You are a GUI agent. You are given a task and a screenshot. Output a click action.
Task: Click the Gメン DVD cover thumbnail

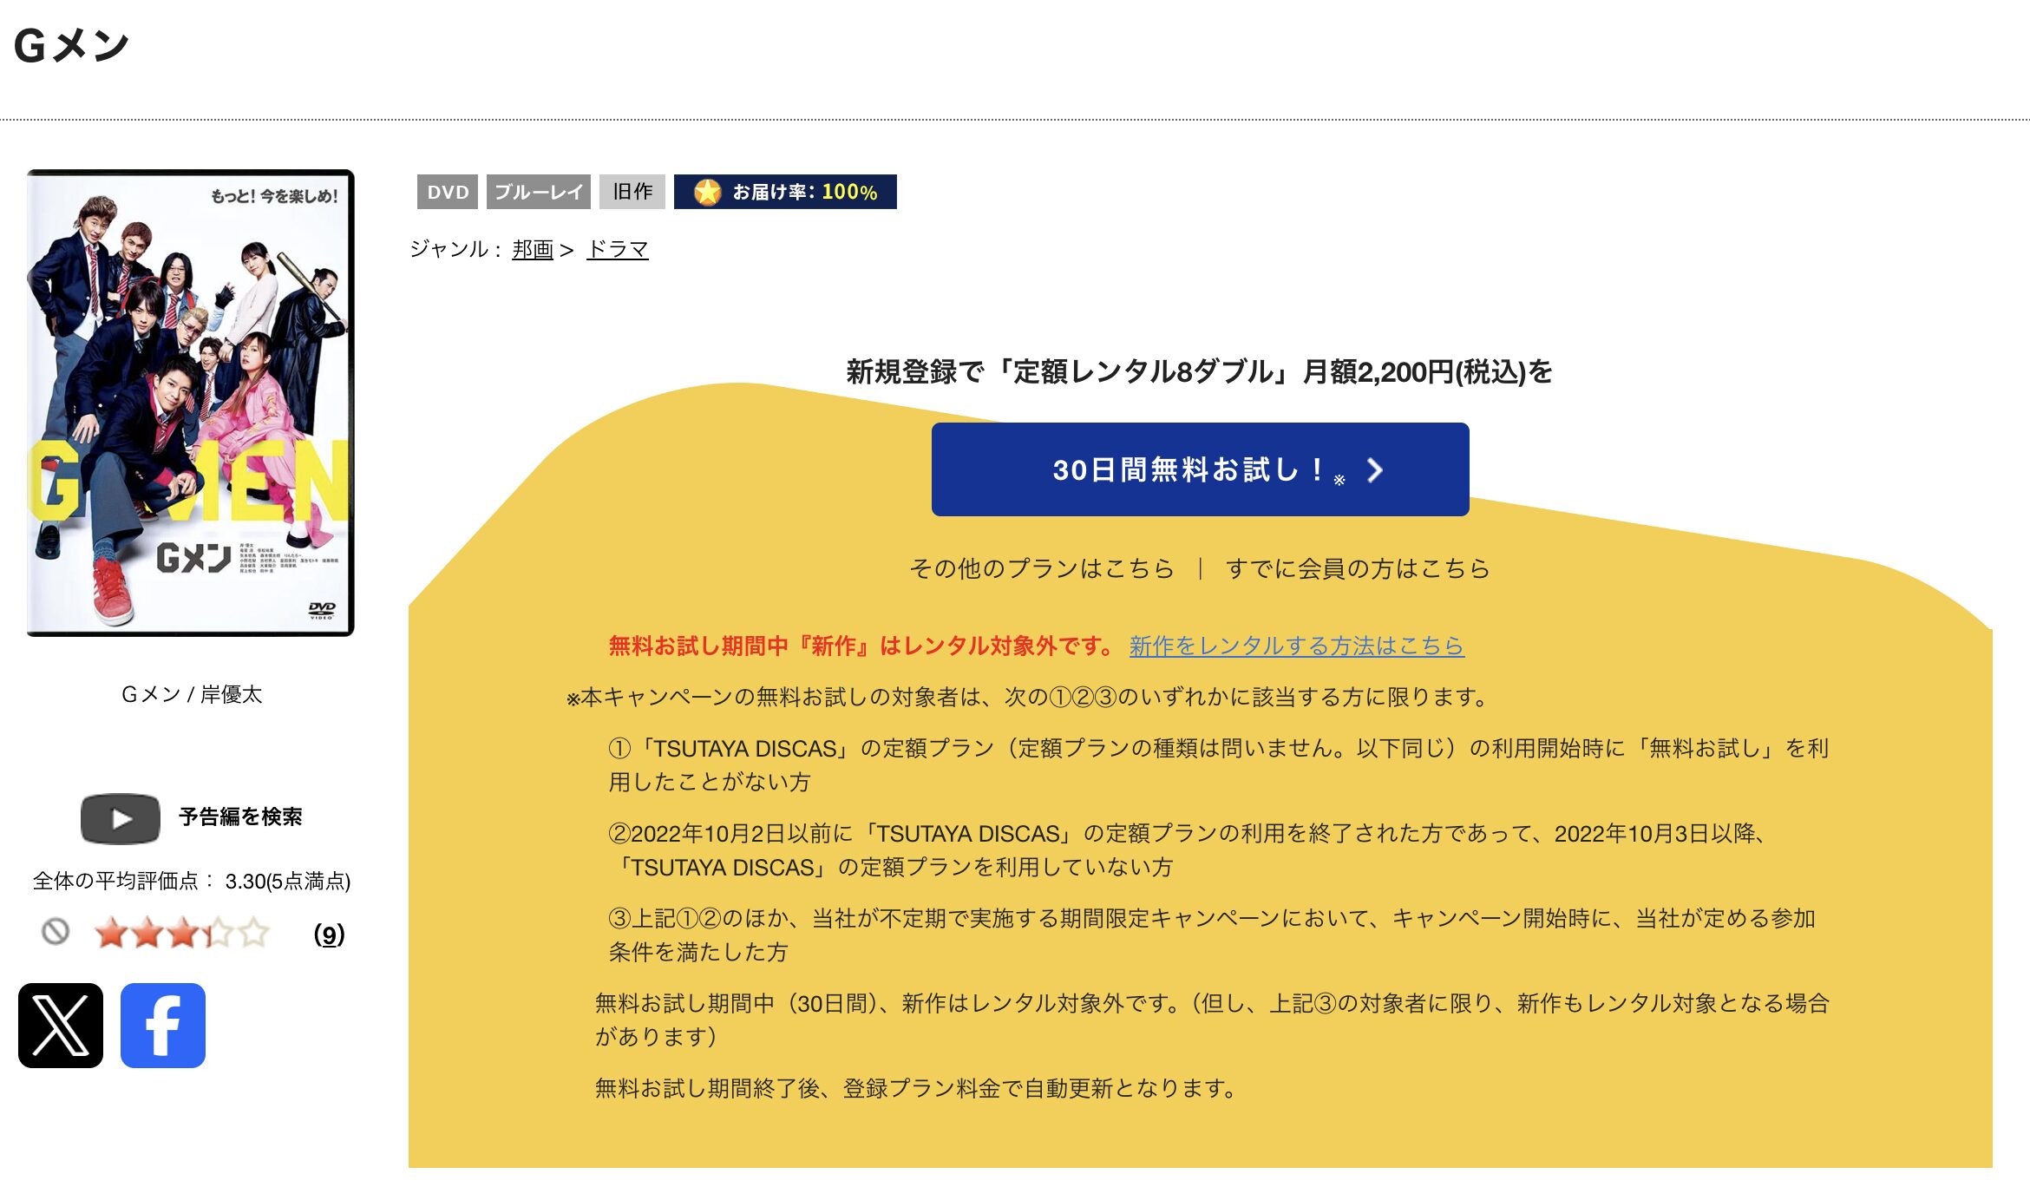[x=191, y=403]
